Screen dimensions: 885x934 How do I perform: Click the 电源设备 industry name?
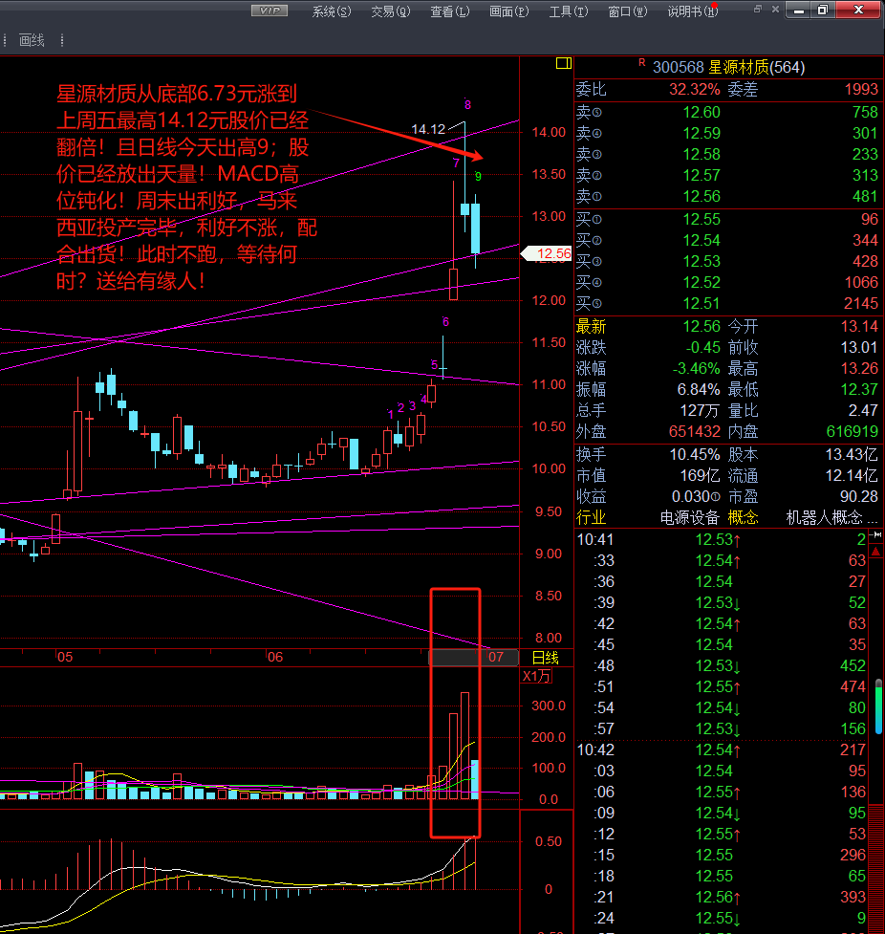690,517
